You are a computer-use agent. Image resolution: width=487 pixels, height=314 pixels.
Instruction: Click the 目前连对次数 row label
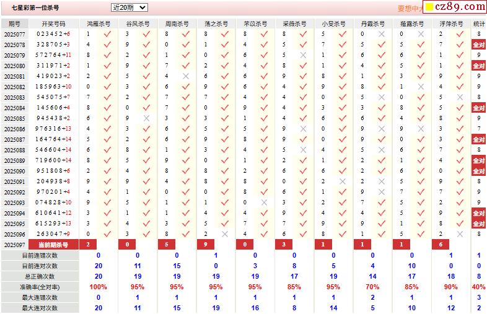coord(40,266)
